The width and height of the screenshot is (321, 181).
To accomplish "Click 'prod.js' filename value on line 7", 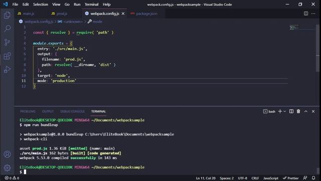I will [73, 59].
